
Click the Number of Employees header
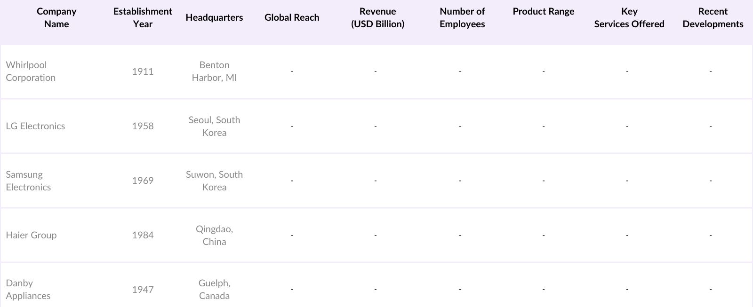[x=462, y=18]
